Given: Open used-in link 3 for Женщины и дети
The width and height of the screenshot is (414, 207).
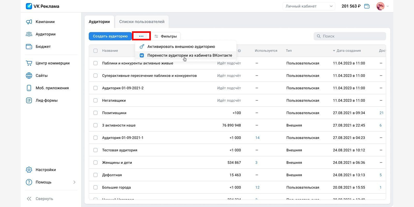Looking at the screenshot, I should pyautogui.click(x=256, y=162).
